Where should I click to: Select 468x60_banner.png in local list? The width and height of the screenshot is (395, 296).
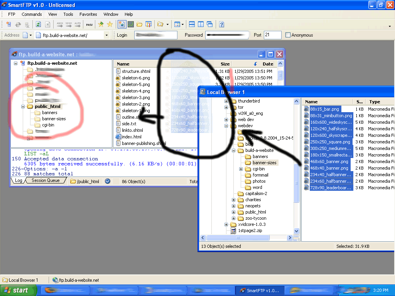329,161
